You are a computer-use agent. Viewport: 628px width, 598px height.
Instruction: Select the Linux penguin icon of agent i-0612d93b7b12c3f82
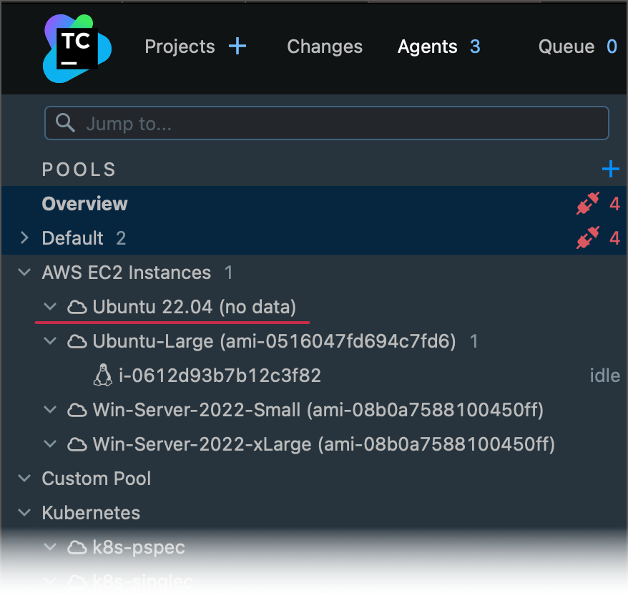pos(102,375)
